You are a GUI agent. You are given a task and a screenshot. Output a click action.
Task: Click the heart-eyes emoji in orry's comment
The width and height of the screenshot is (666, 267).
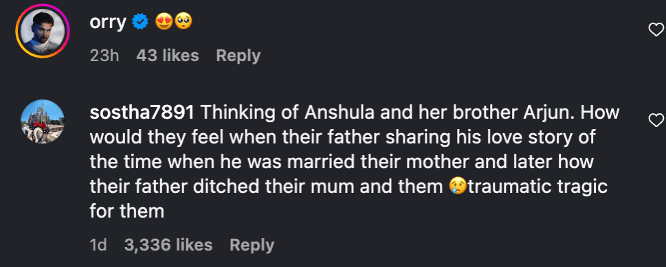tap(164, 22)
